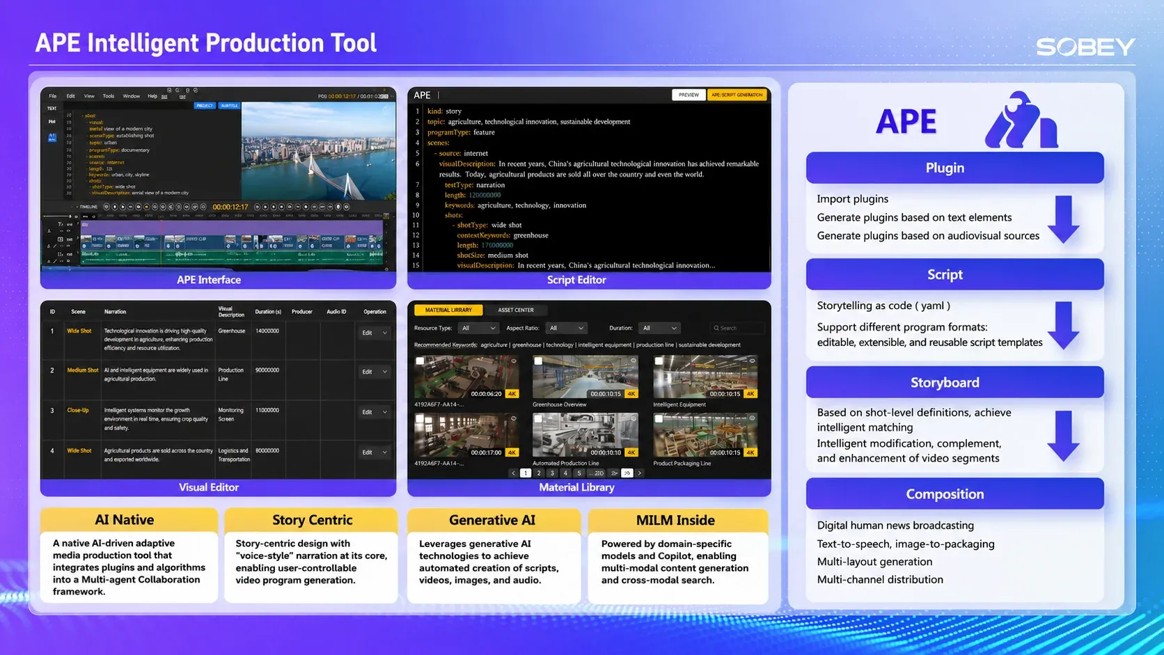Check the Intelligent Equipment clip checkbox
The width and height of the screenshot is (1164, 655).
tap(659, 361)
